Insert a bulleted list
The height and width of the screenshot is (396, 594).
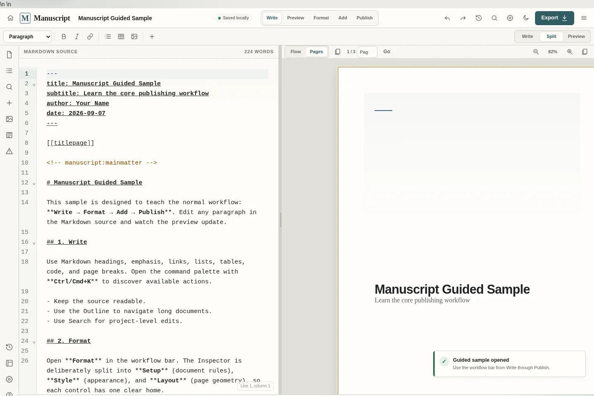108,37
